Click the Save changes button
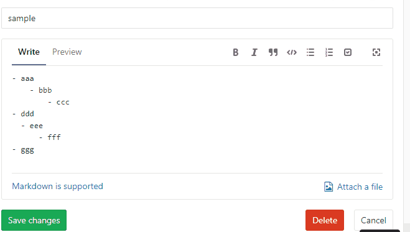 coord(34,220)
